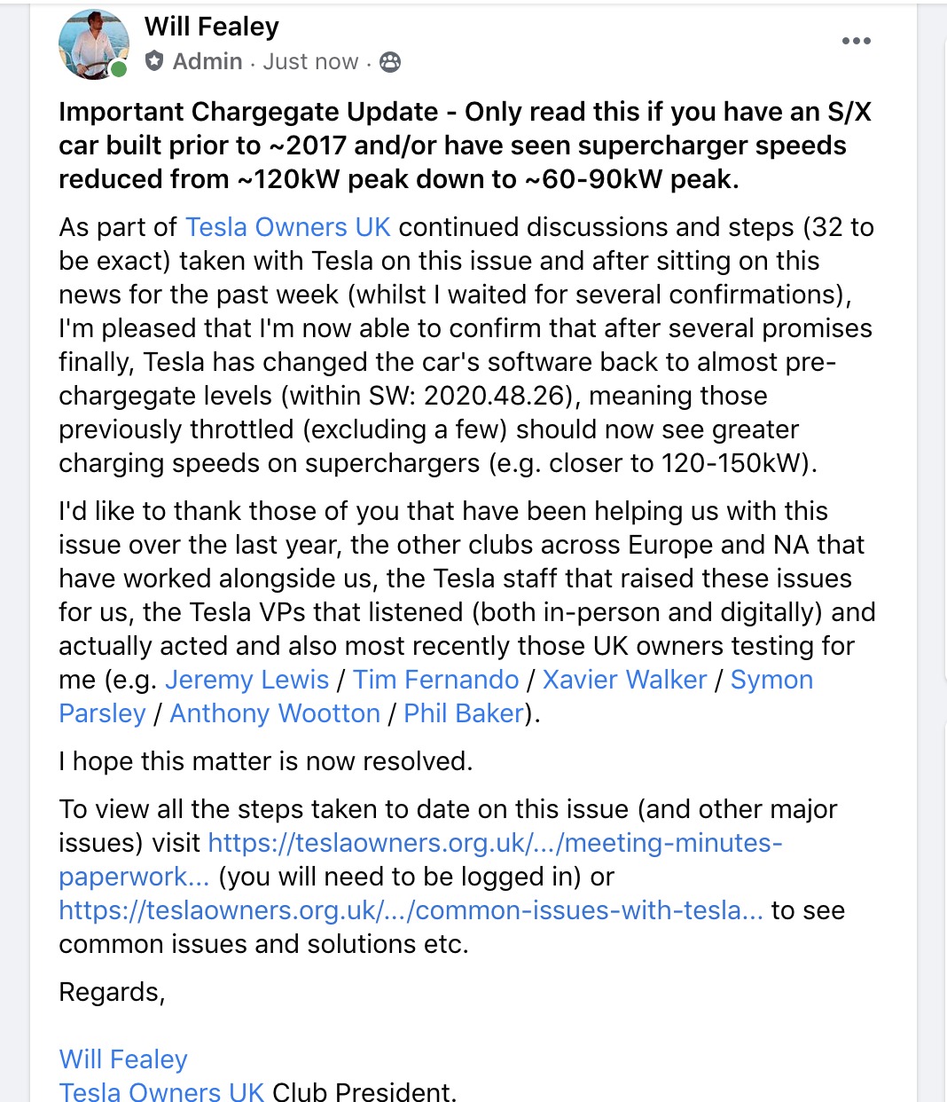Open the common-issues-with-tesla link
Screen dimensions: 947x1102
(411, 910)
